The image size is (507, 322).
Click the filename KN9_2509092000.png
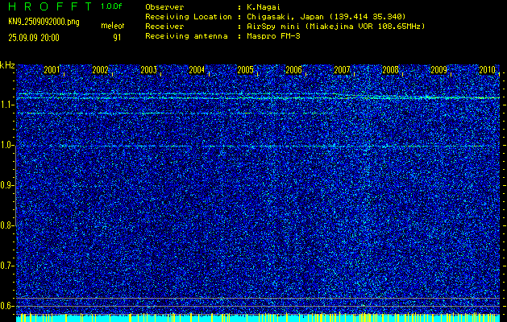click(44, 23)
